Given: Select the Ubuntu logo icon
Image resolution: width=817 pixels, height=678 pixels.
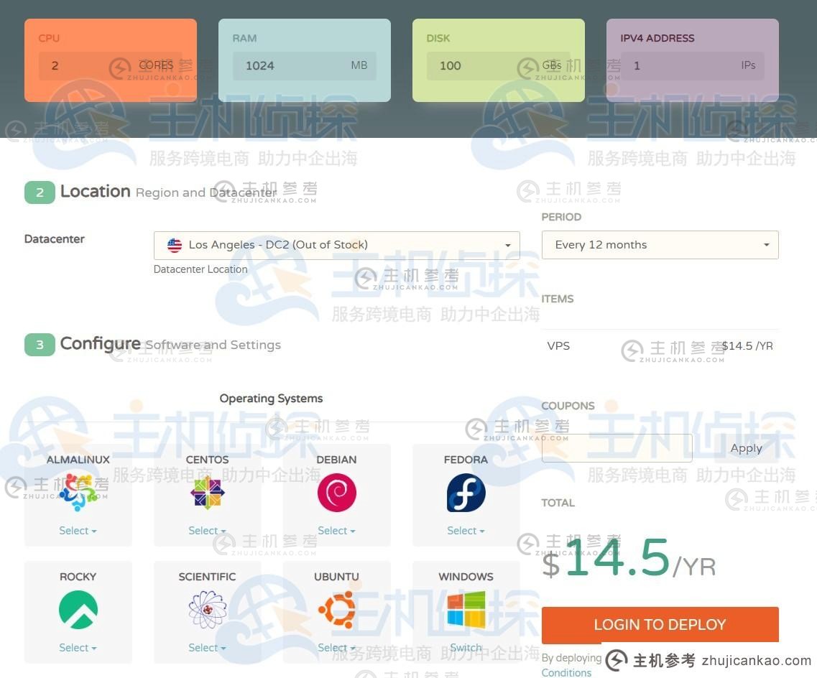Looking at the screenshot, I should (336, 609).
